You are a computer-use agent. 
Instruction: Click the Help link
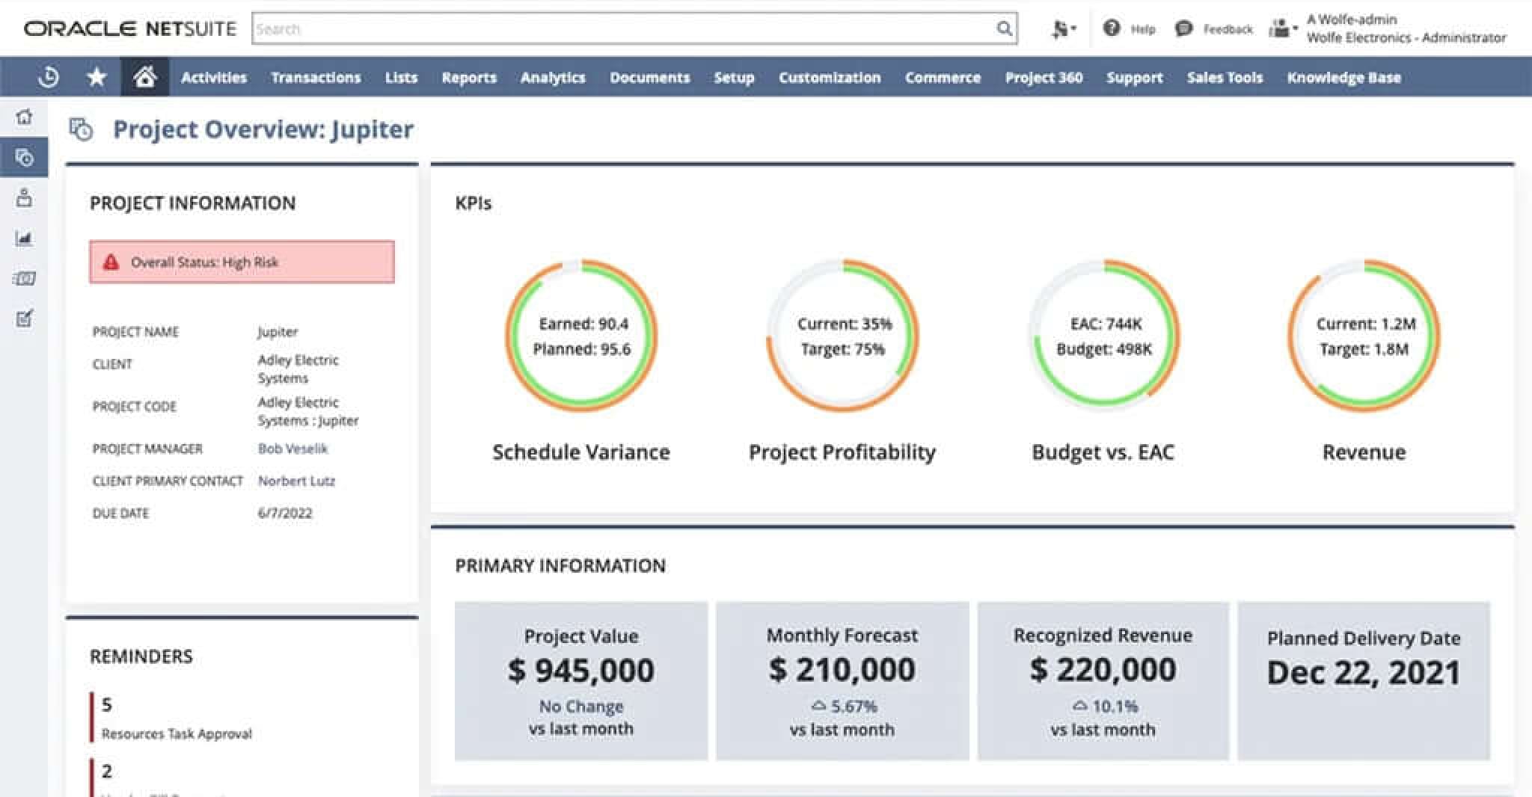tap(1143, 29)
